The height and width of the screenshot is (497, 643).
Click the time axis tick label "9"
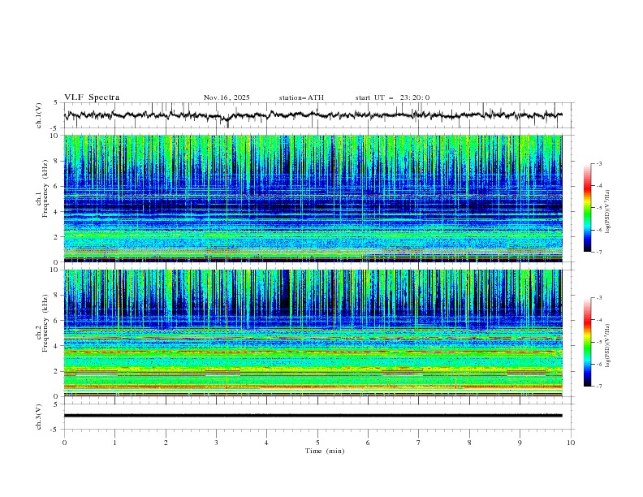point(520,443)
